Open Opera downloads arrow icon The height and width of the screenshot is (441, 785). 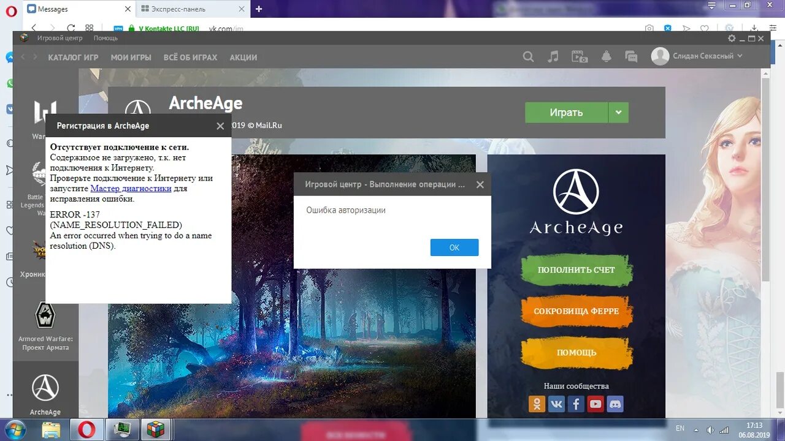[755, 28]
